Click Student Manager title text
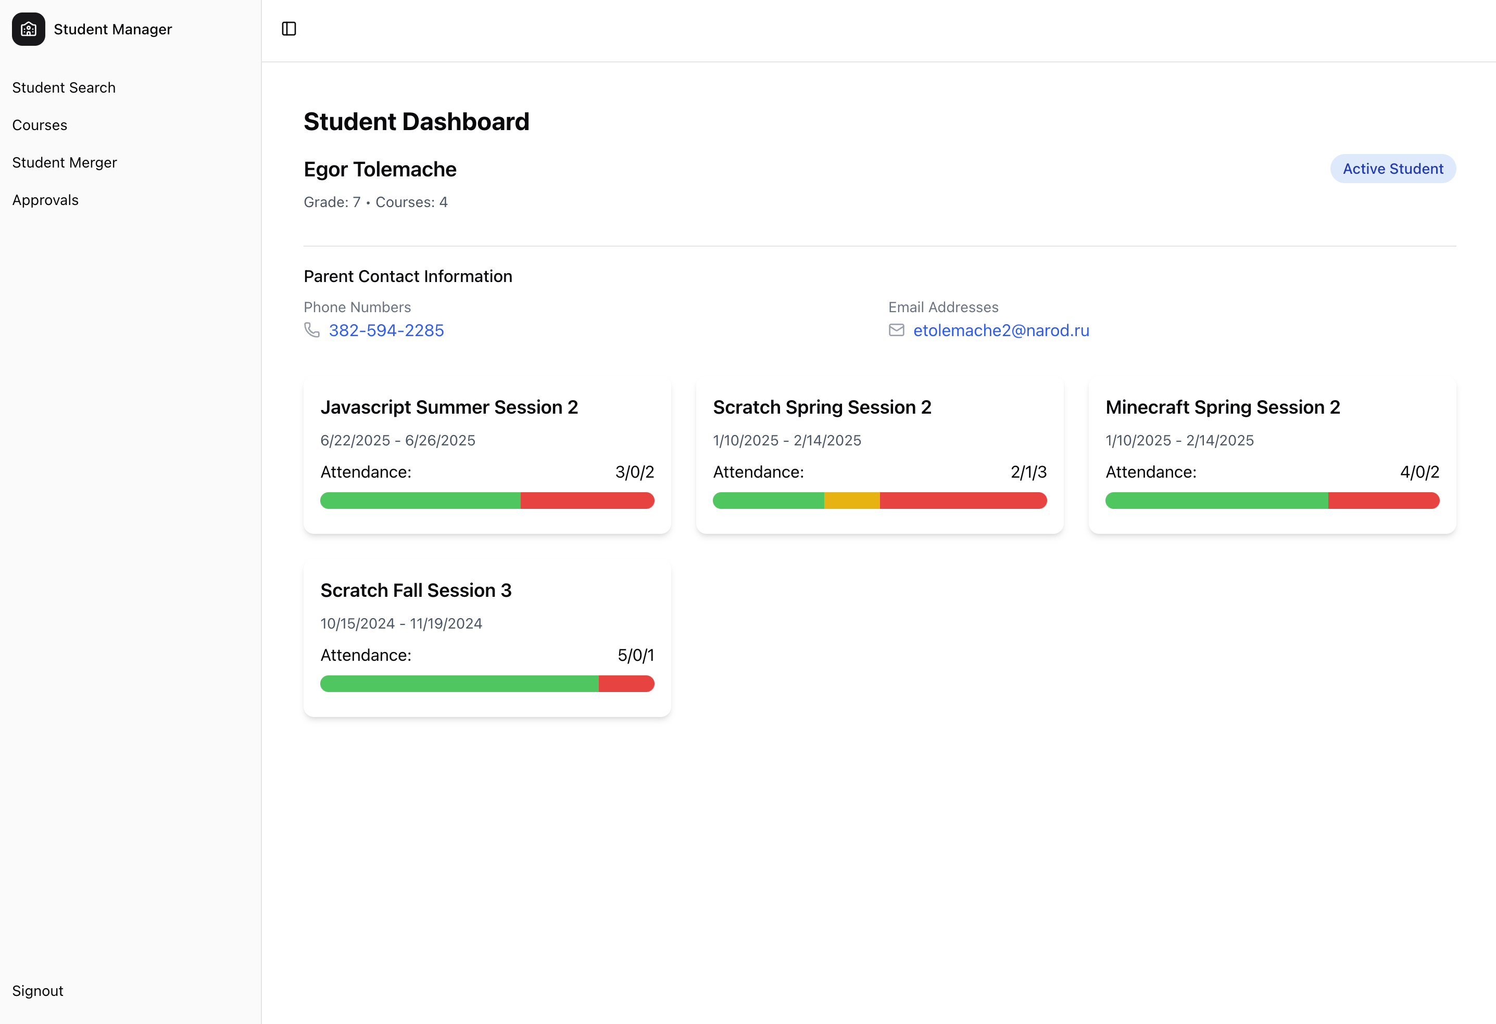 (x=112, y=29)
